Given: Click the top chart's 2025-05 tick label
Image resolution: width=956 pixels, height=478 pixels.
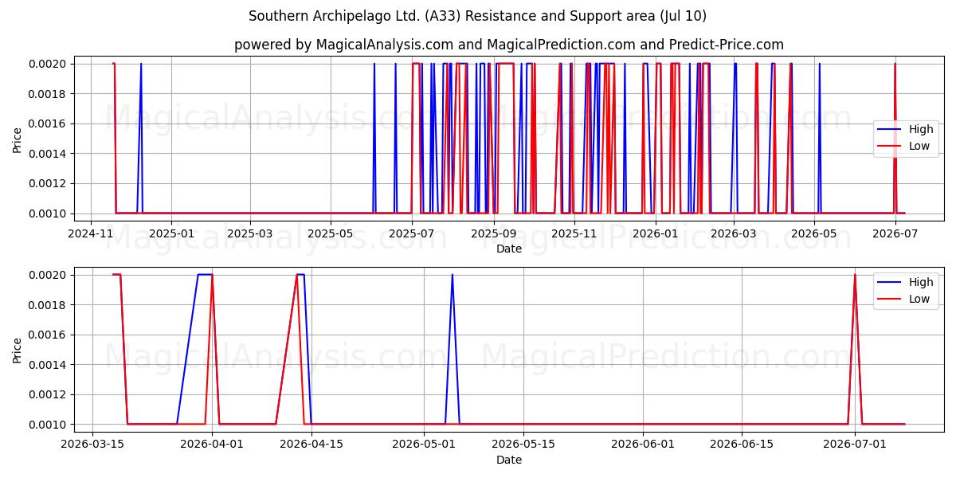Looking at the screenshot, I should pyautogui.click(x=331, y=233).
